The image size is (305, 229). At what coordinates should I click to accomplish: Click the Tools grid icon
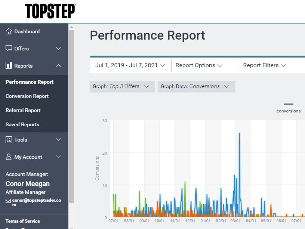tap(9, 140)
